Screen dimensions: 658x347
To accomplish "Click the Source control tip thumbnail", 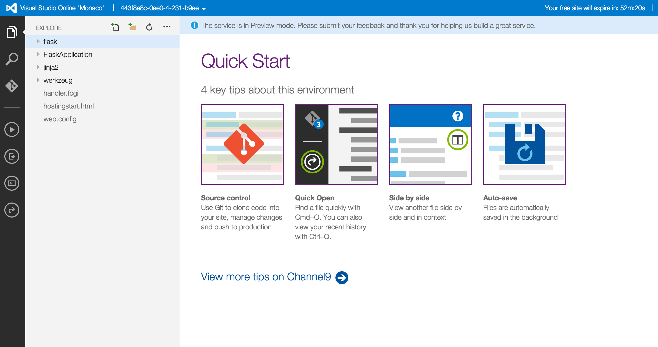I will (242, 144).
